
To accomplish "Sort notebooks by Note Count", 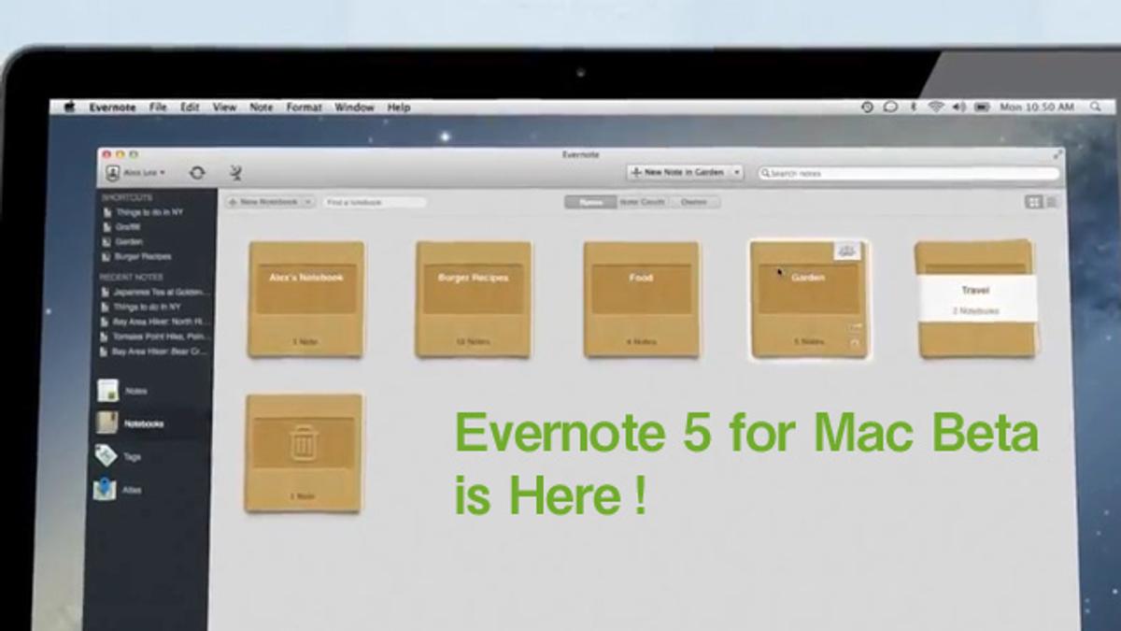I will 643,202.
